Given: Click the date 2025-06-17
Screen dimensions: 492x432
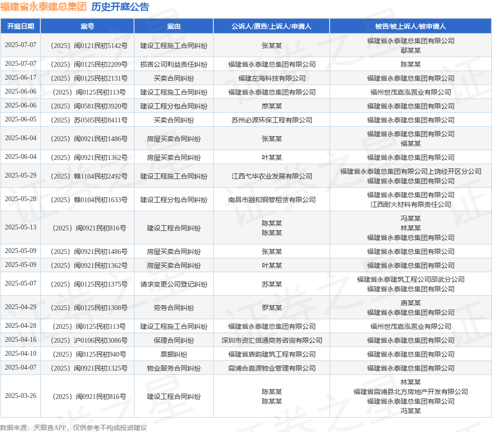Looking at the screenshot, I should coord(21,77).
